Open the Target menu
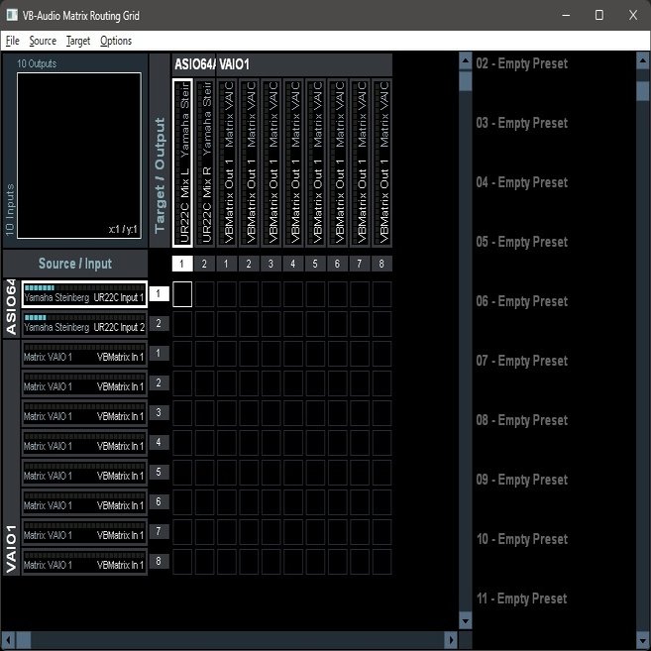The image size is (651, 651). coord(78,41)
